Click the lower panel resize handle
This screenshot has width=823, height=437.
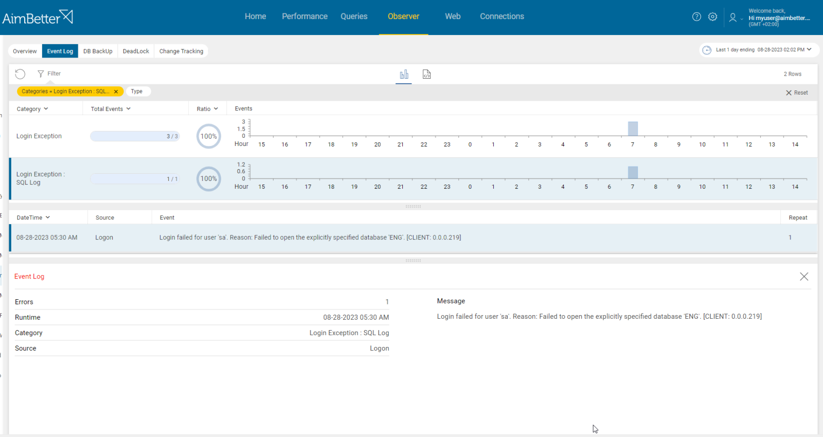pyautogui.click(x=413, y=261)
